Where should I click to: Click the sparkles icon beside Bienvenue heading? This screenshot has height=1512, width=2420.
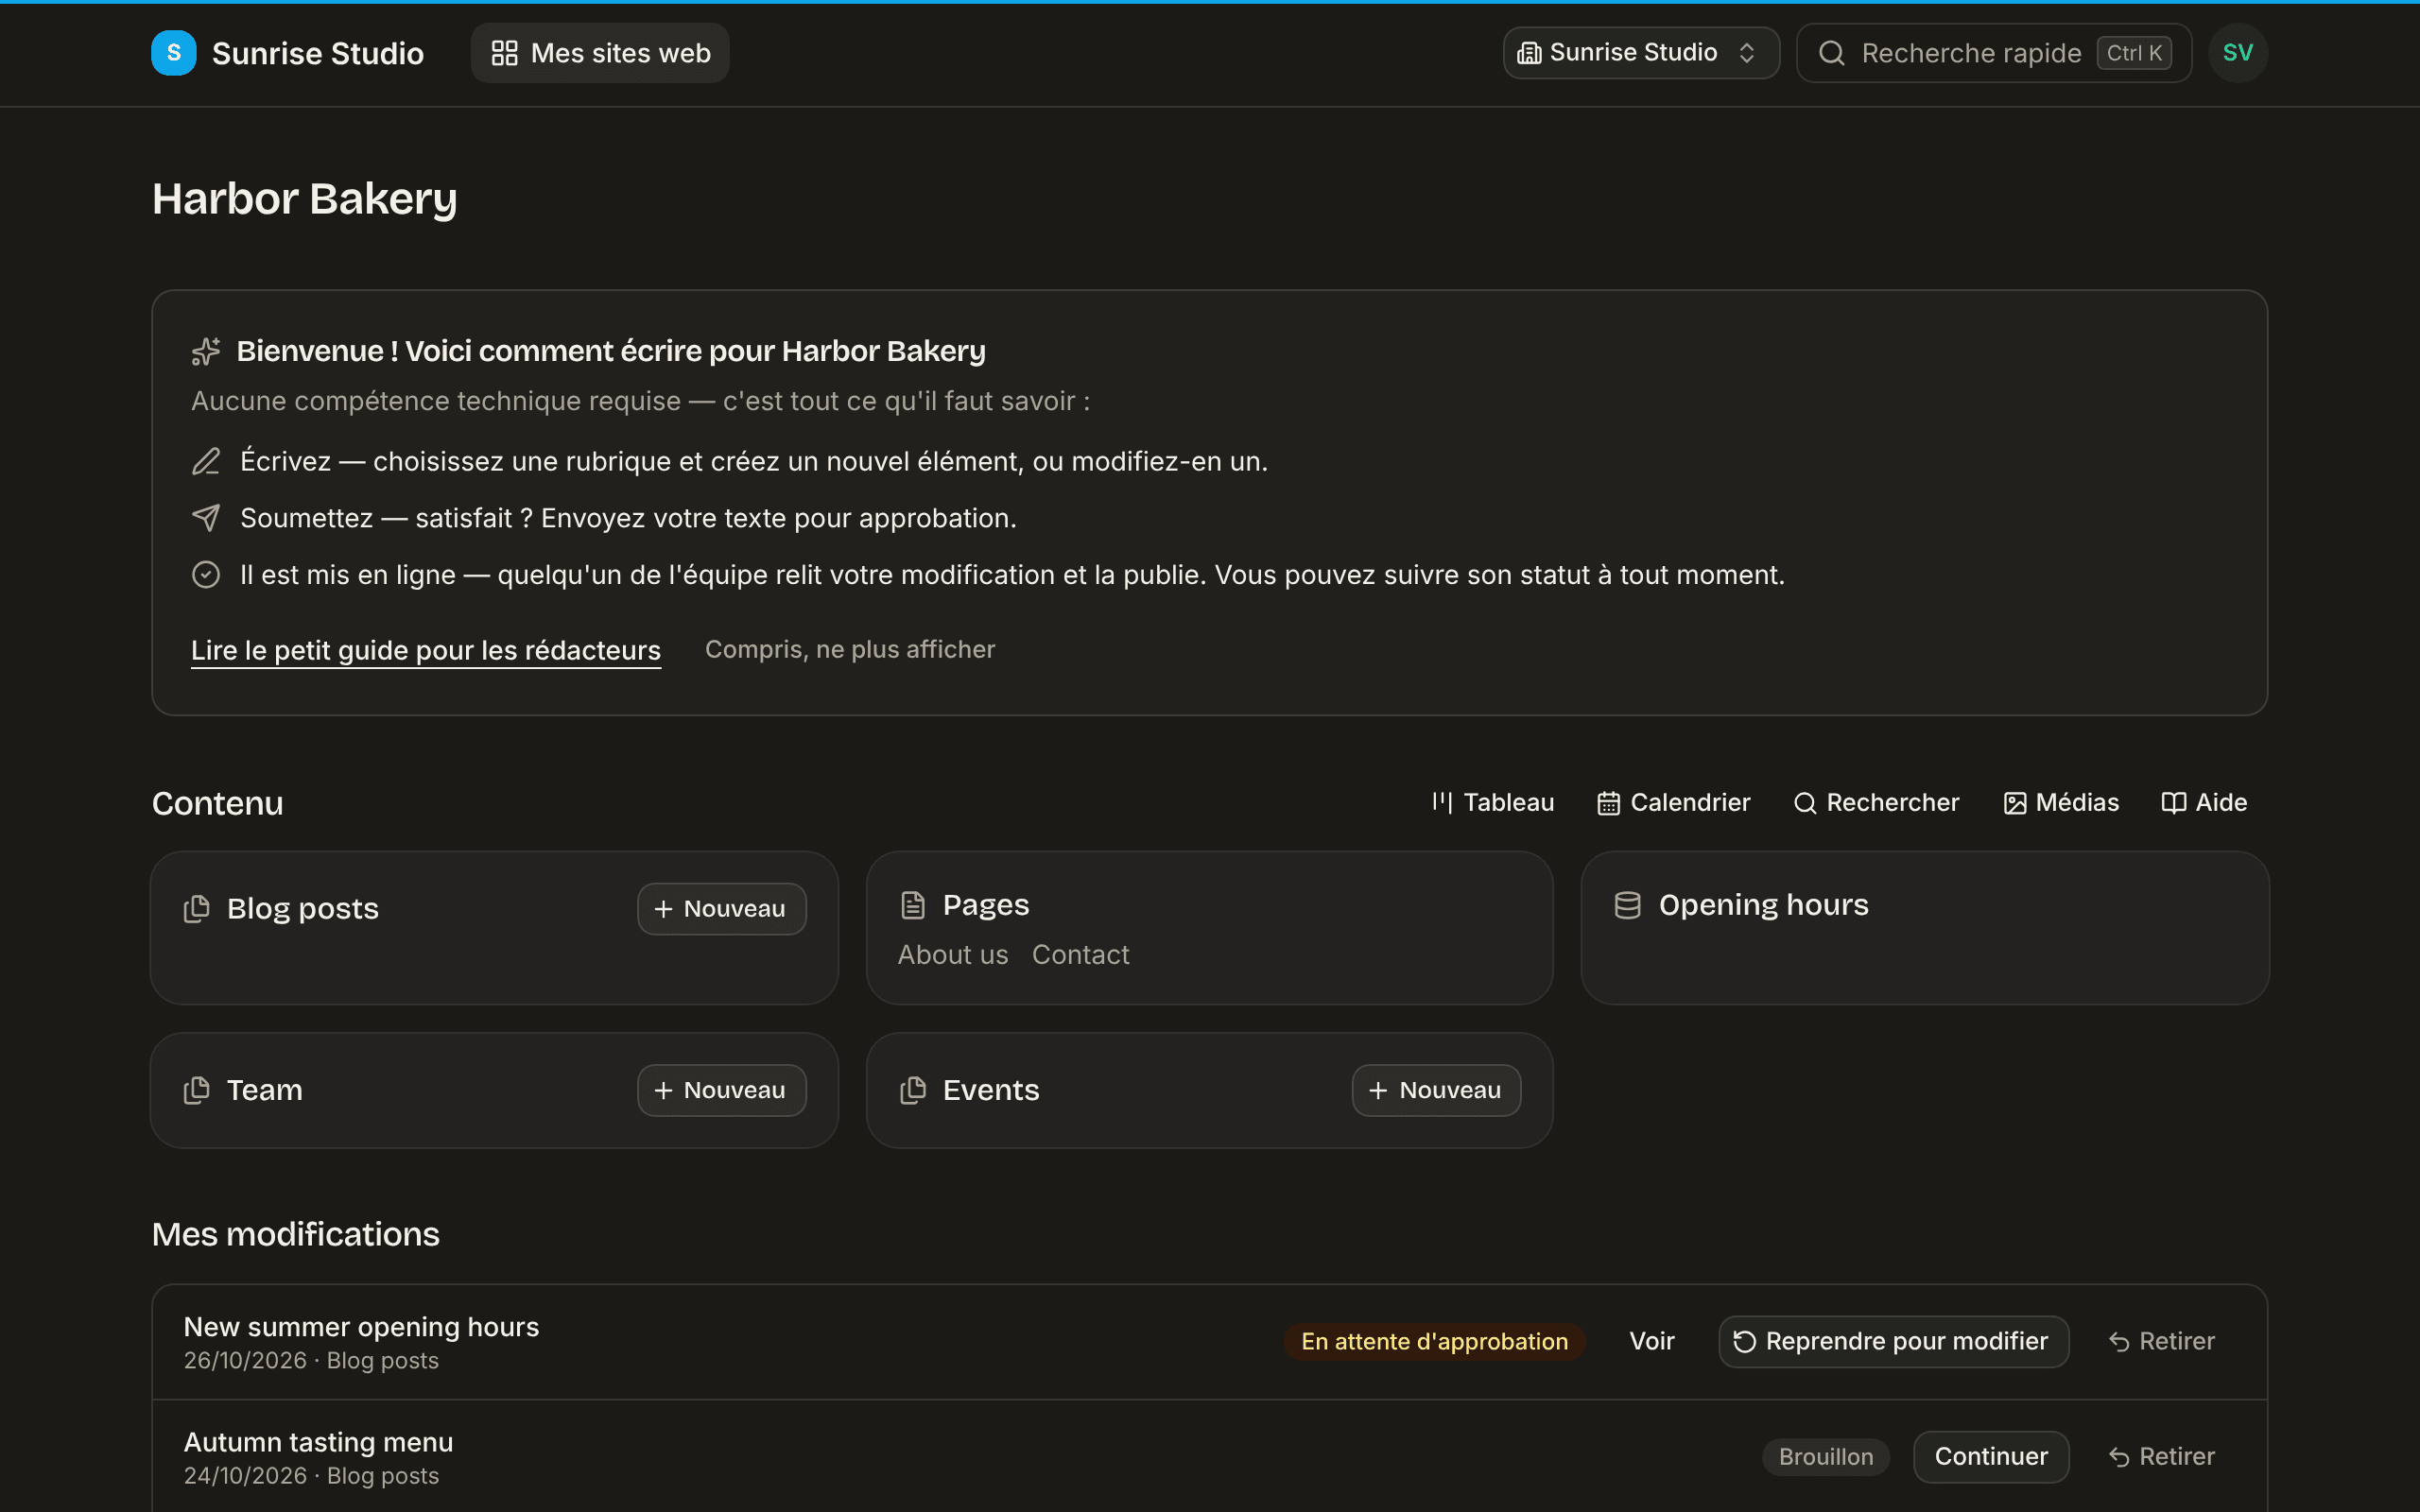click(x=206, y=351)
